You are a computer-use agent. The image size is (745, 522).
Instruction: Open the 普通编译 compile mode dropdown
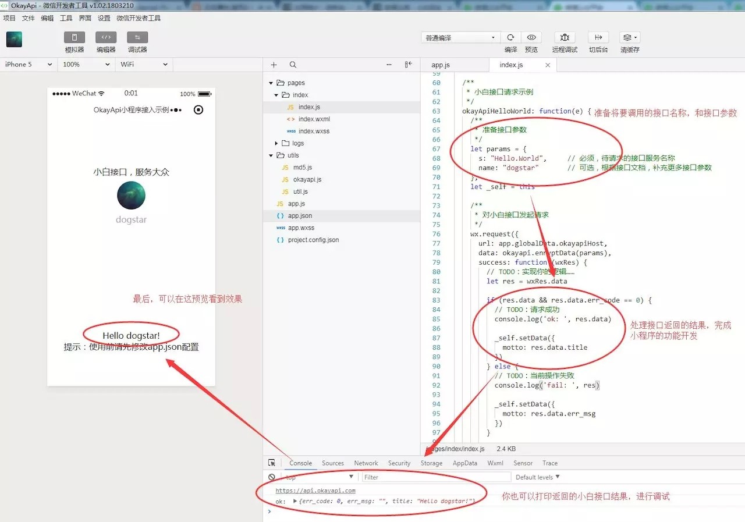[x=460, y=38]
